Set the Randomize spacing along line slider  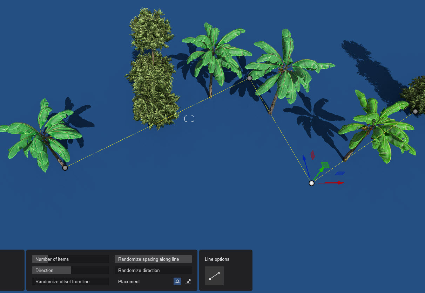click(x=153, y=259)
